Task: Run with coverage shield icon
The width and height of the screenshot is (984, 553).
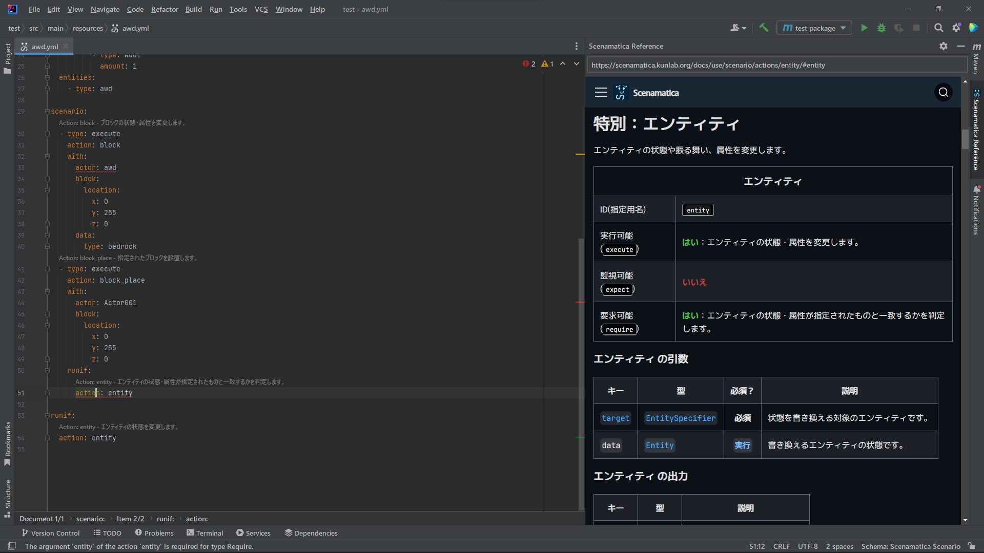Action: click(899, 28)
